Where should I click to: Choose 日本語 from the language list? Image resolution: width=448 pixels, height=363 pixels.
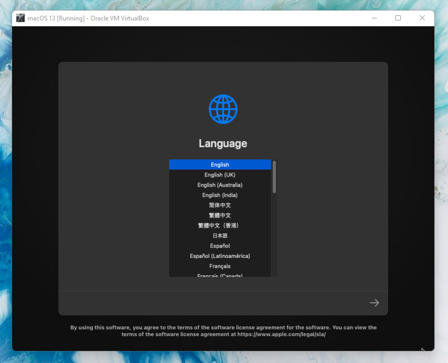pos(220,236)
